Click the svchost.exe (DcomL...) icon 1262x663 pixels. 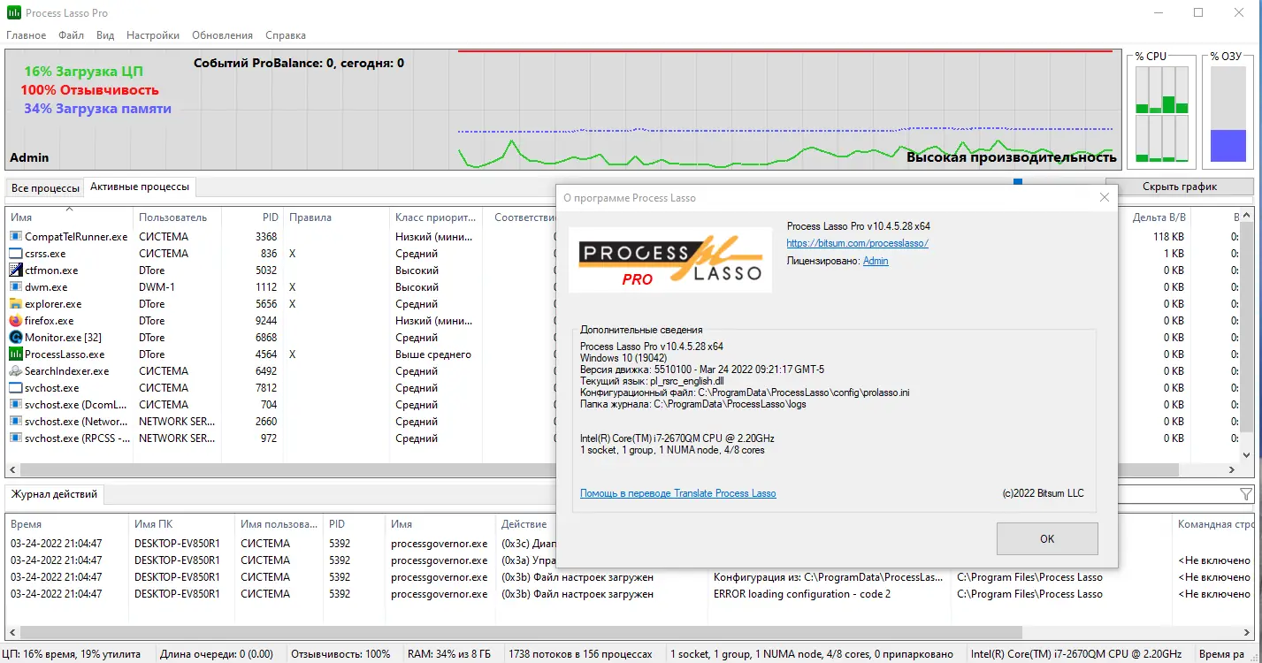click(16, 405)
